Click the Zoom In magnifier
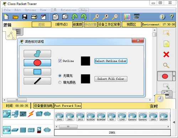 [96, 17]
